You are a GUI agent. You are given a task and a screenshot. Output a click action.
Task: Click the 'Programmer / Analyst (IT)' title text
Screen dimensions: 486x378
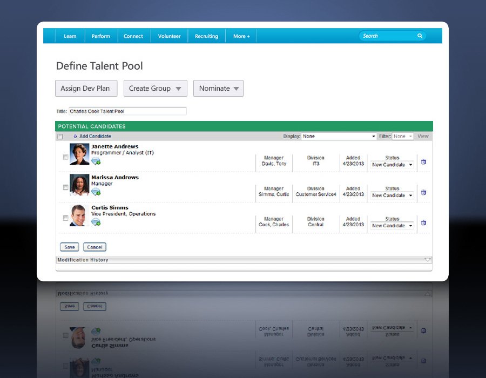(x=123, y=153)
